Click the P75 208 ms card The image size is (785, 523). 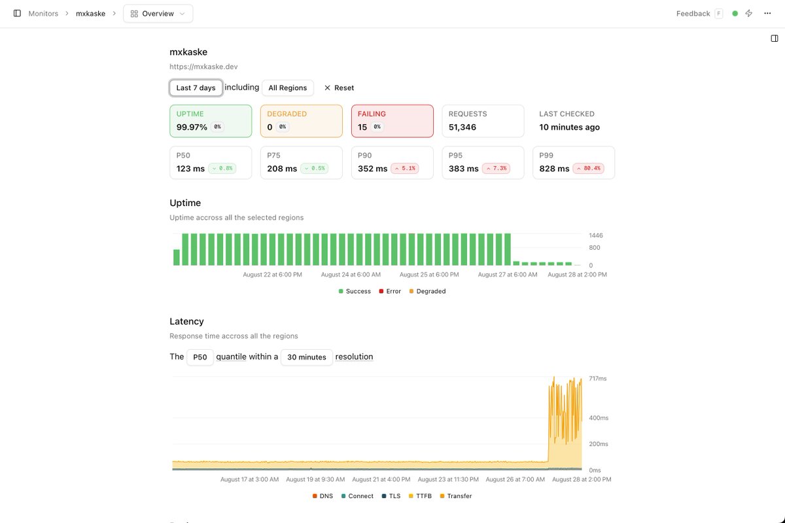point(301,162)
